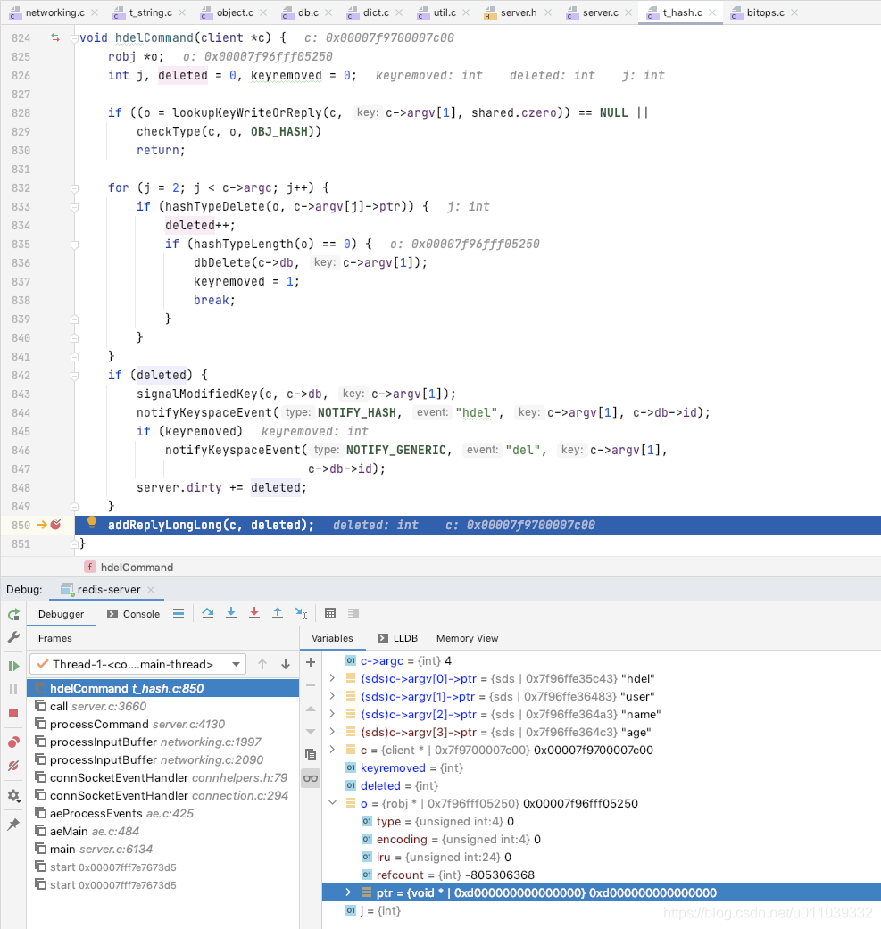Move to previous frame arrow
881x929 pixels.
tap(262, 664)
